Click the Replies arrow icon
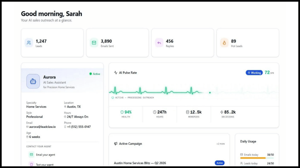The height and width of the screenshot is (168, 300). (x=159, y=43)
